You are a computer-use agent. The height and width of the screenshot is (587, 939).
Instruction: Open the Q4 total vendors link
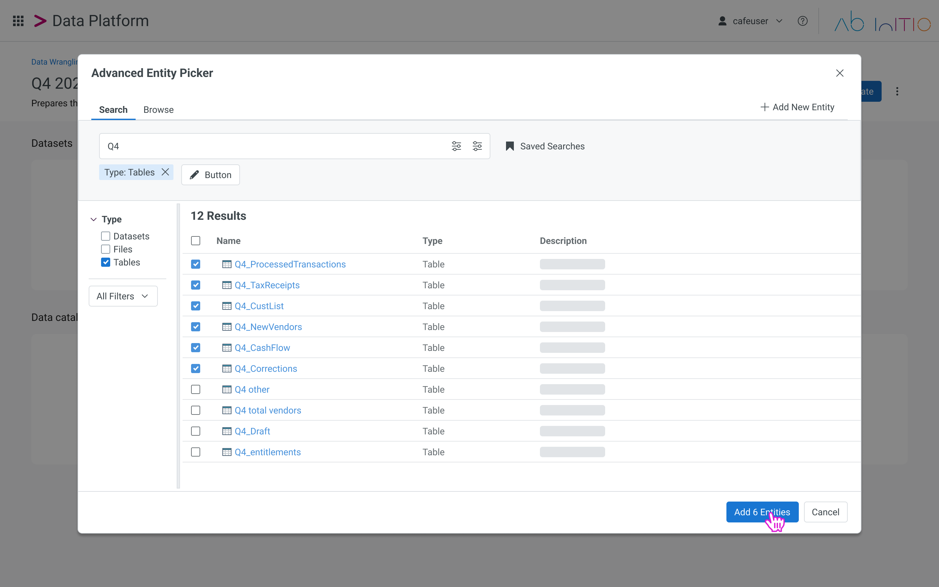268,410
